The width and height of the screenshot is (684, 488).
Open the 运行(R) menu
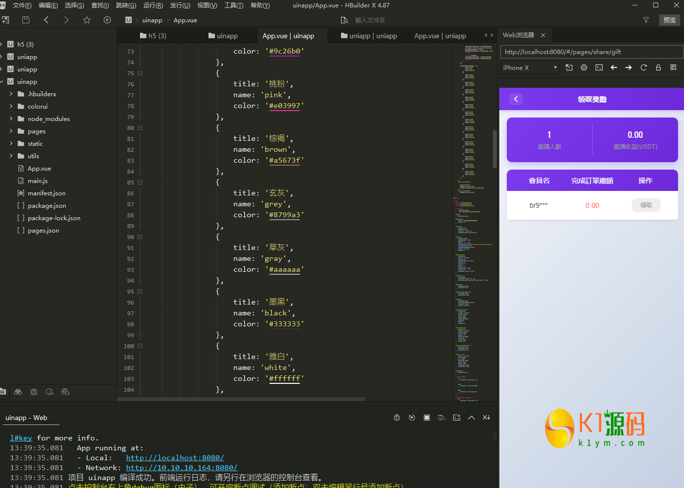click(x=153, y=5)
